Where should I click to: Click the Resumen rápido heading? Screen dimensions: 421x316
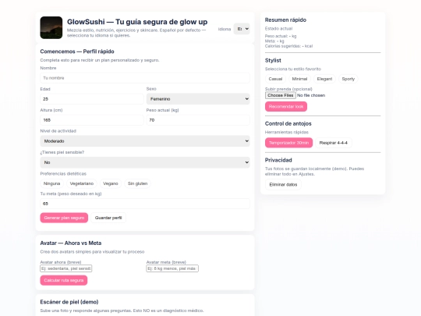coord(285,20)
